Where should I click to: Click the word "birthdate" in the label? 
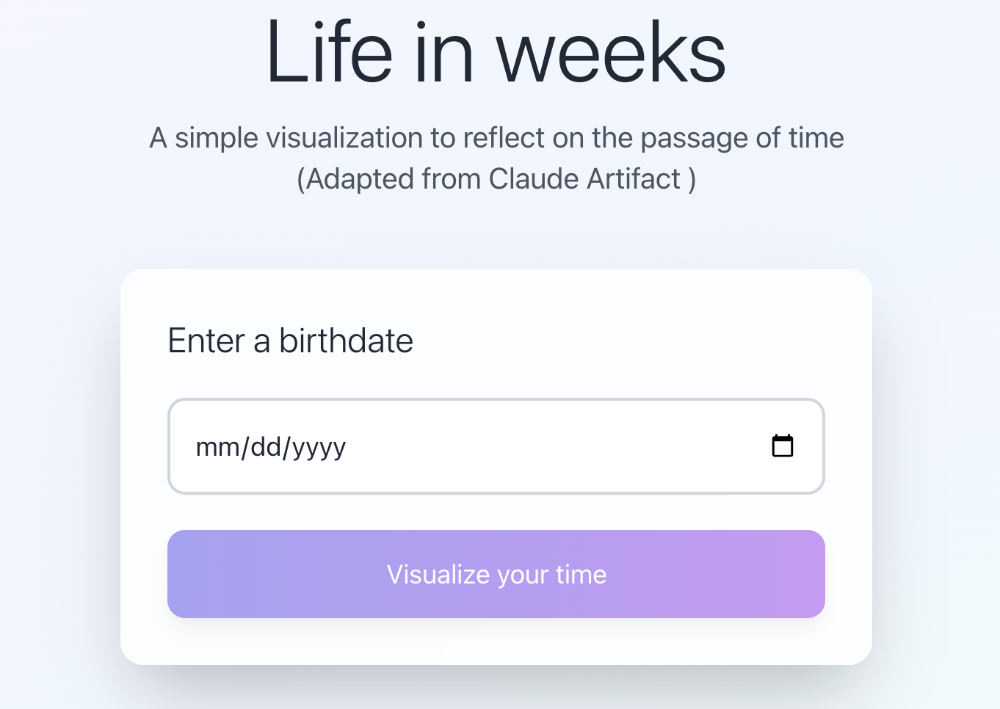pyautogui.click(x=347, y=341)
